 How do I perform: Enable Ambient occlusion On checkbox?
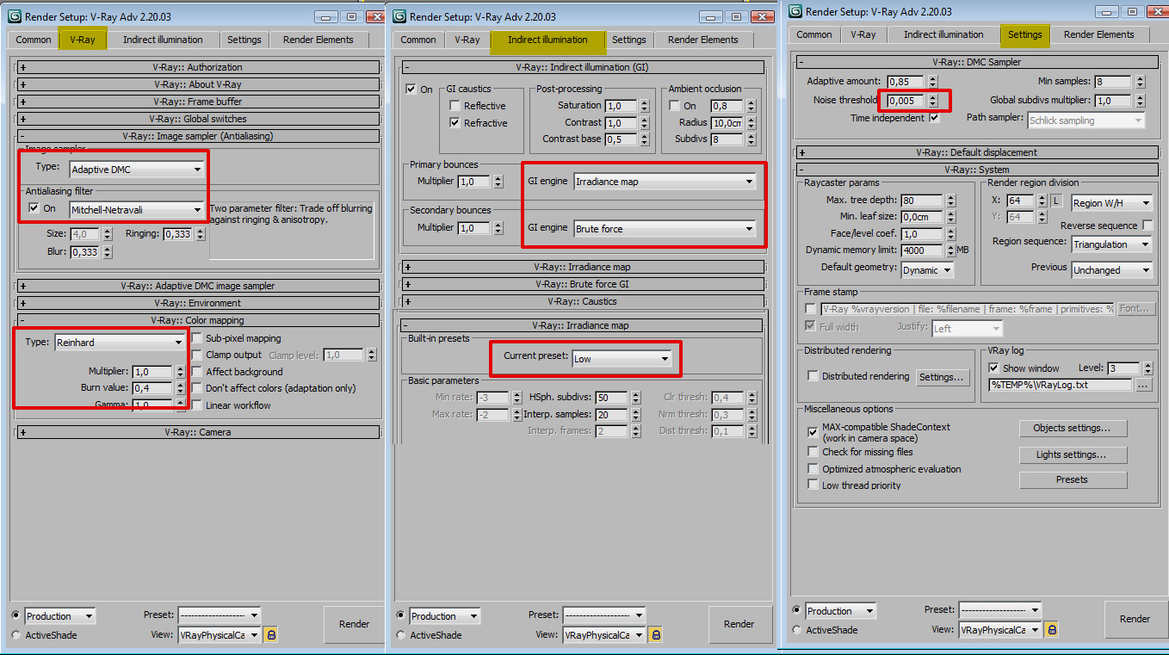tap(674, 106)
